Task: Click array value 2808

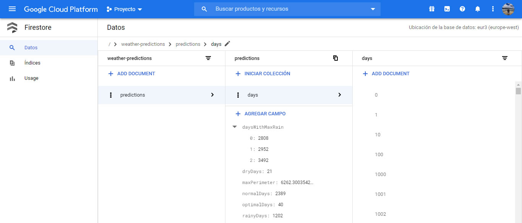Action: (x=263, y=138)
